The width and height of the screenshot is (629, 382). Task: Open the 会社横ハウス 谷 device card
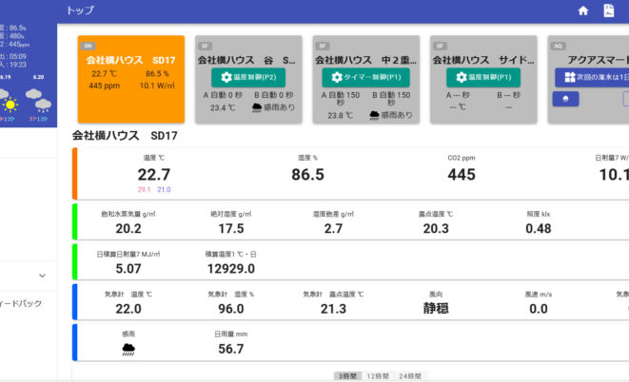[247, 59]
